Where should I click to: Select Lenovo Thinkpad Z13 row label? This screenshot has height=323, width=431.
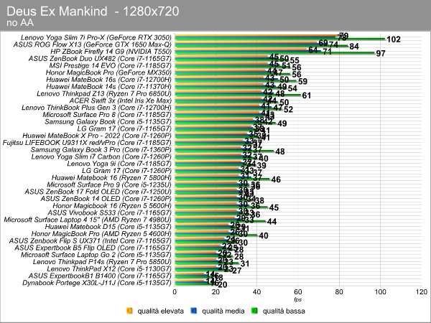click(x=104, y=93)
